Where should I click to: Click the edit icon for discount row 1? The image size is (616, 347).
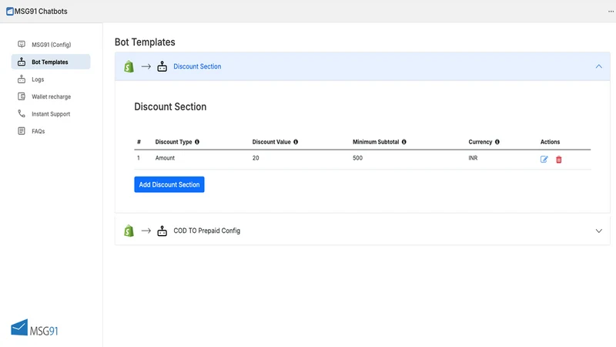(x=544, y=160)
